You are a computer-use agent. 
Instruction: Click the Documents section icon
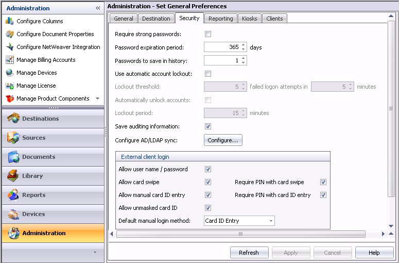[x=13, y=157]
